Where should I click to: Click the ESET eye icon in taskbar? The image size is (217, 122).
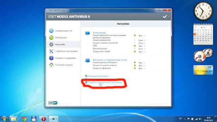pyautogui.click(x=54, y=119)
